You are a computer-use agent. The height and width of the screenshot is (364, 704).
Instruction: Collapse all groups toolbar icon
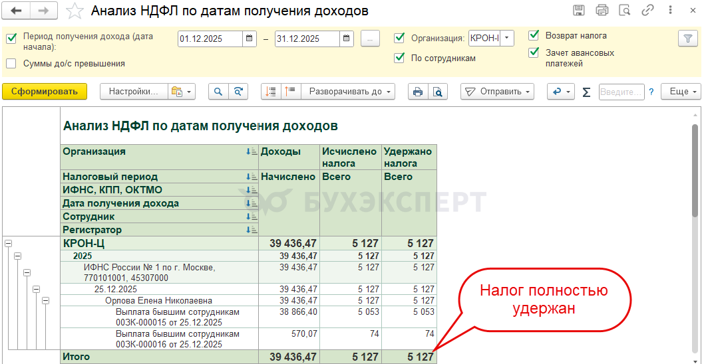(x=271, y=92)
